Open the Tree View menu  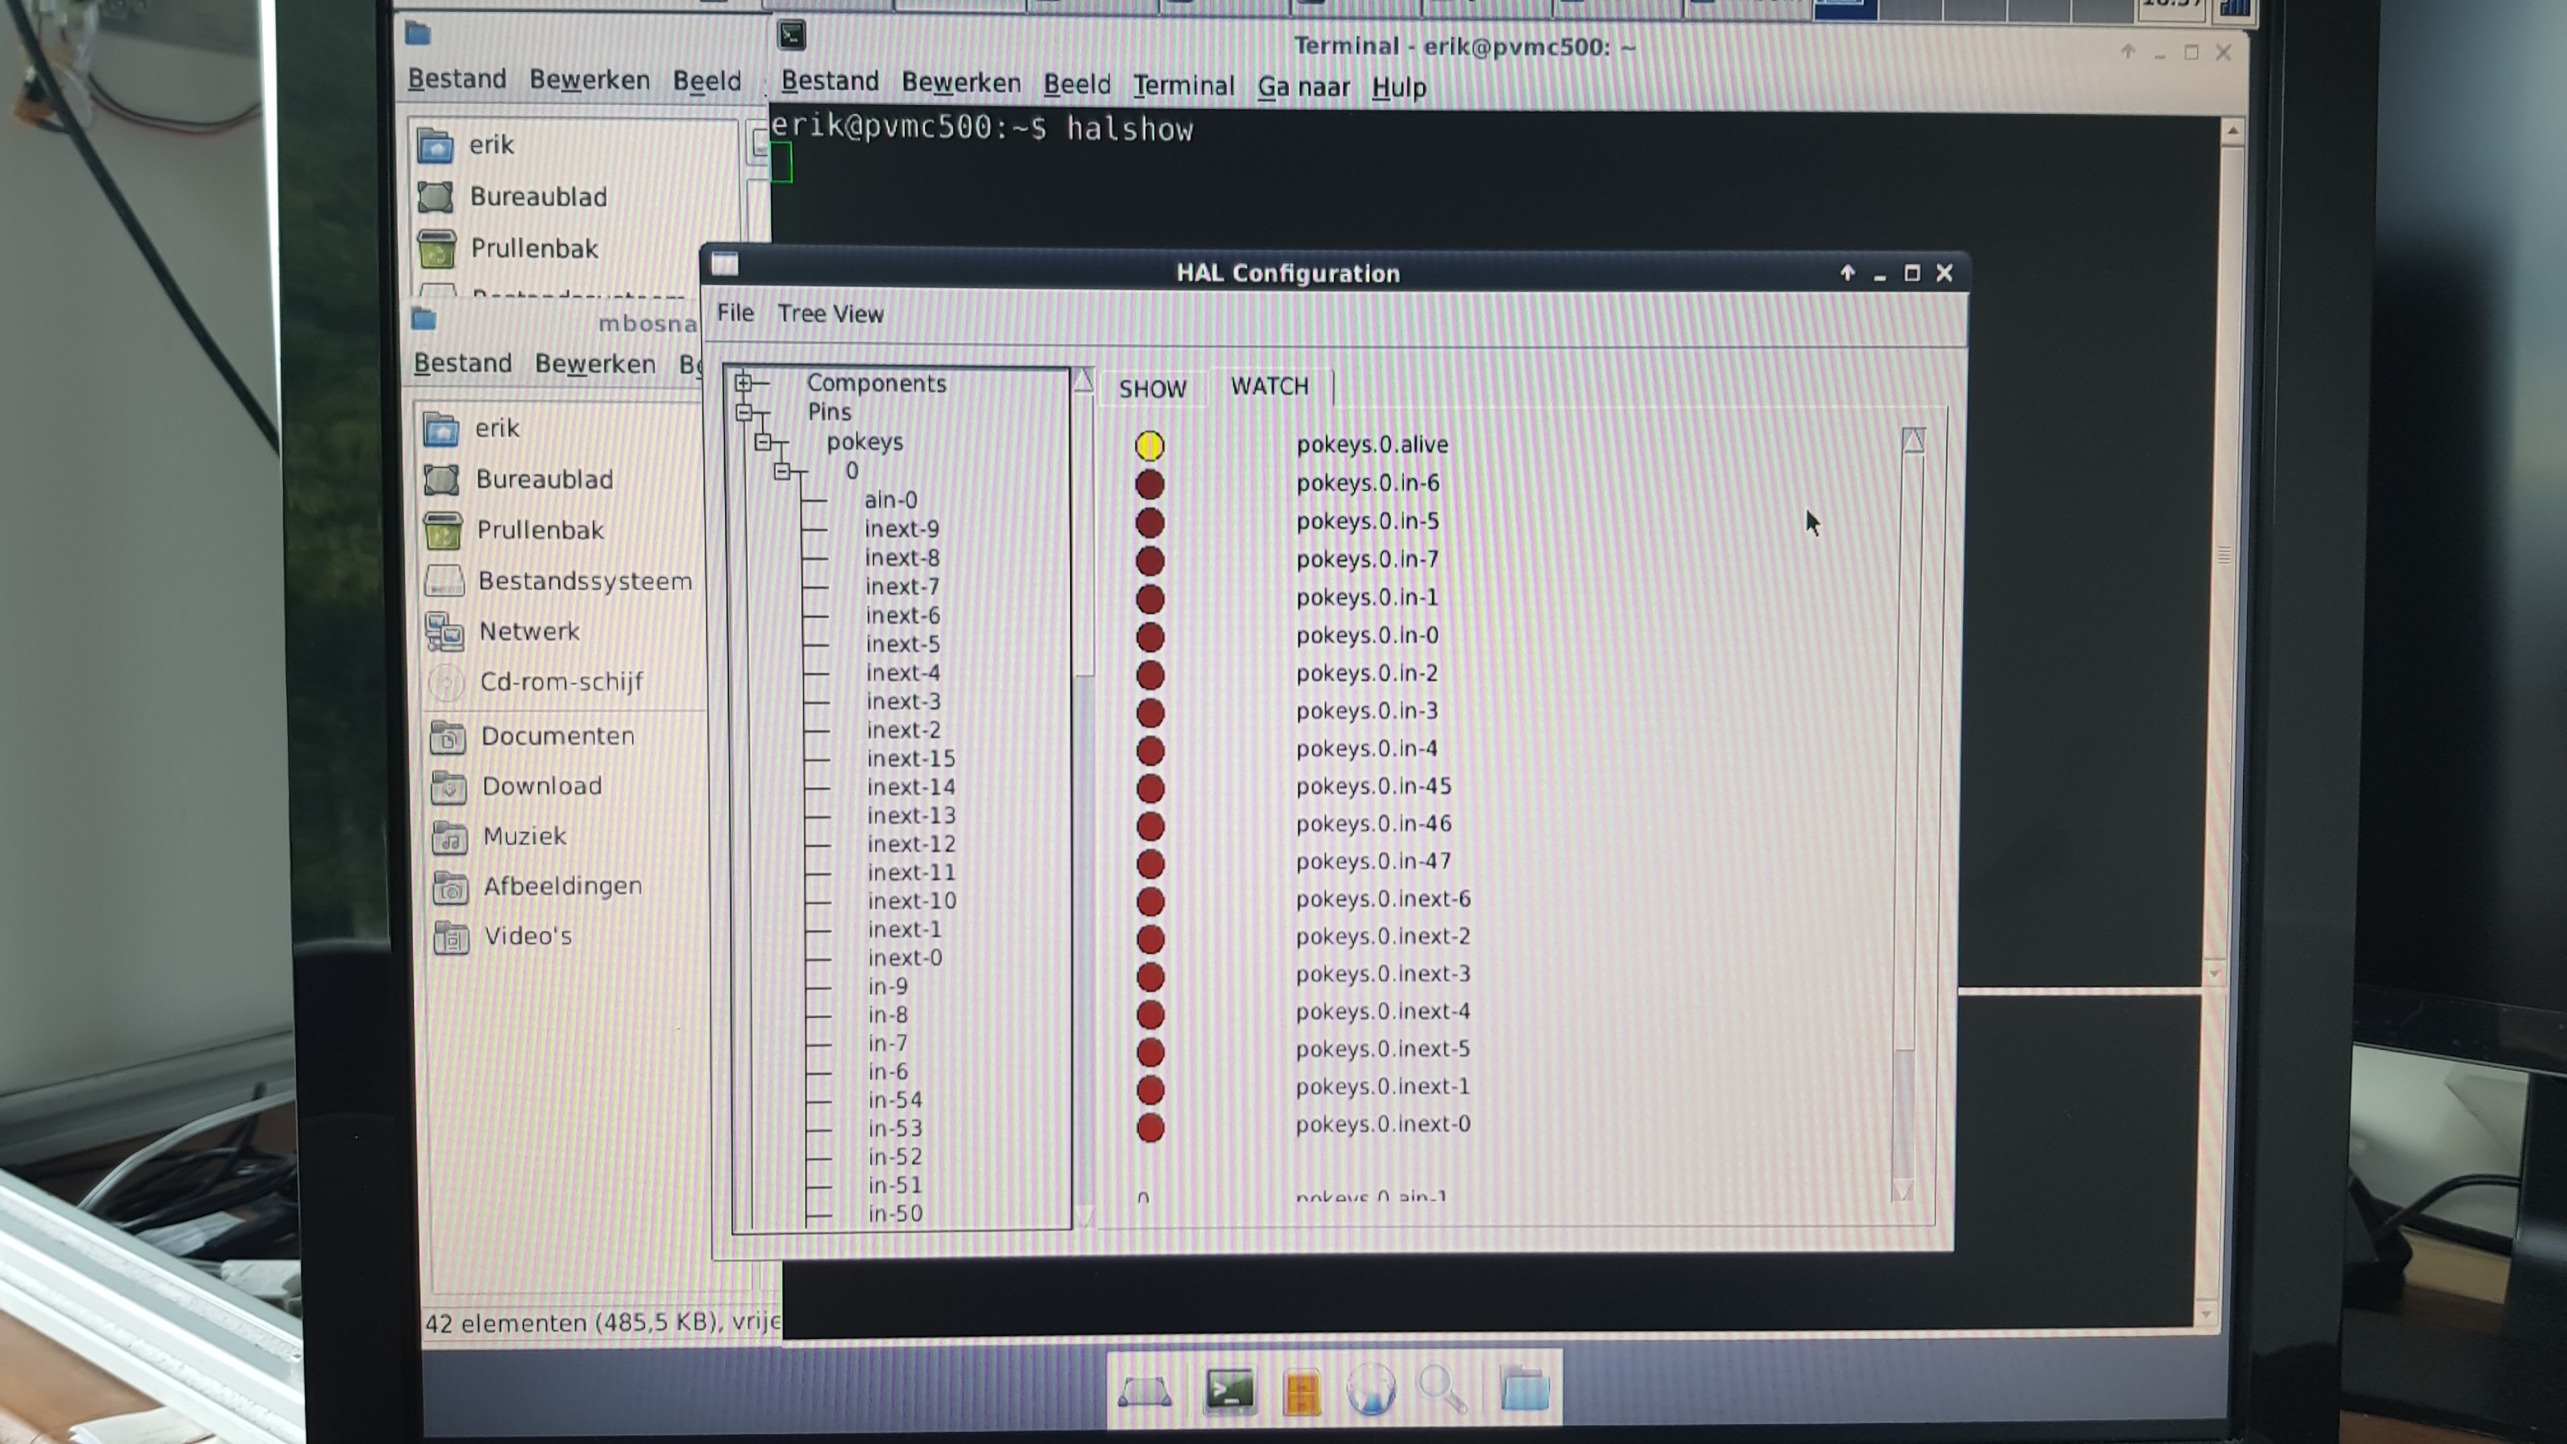(830, 314)
